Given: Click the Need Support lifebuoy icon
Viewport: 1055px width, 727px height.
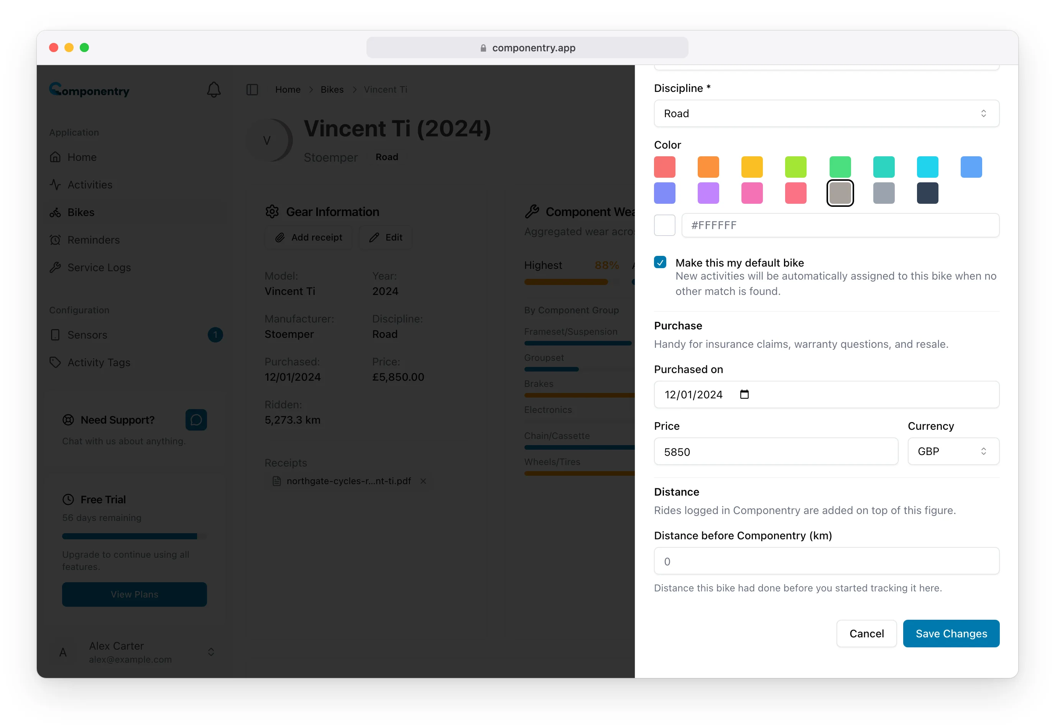Looking at the screenshot, I should click(68, 419).
